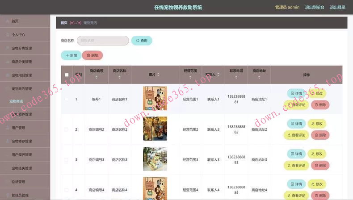The height and width of the screenshot is (200, 353).
Task: Click 修改 for 商店名称1 row
Action: pyautogui.click(x=317, y=93)
